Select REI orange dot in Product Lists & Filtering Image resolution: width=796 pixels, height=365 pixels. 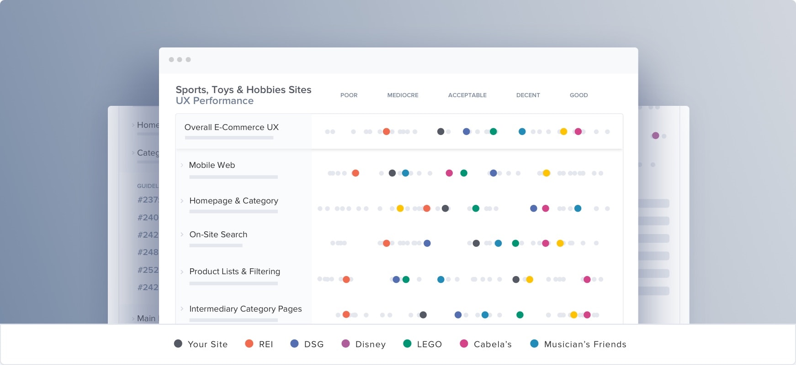click(x=346, y=279)
